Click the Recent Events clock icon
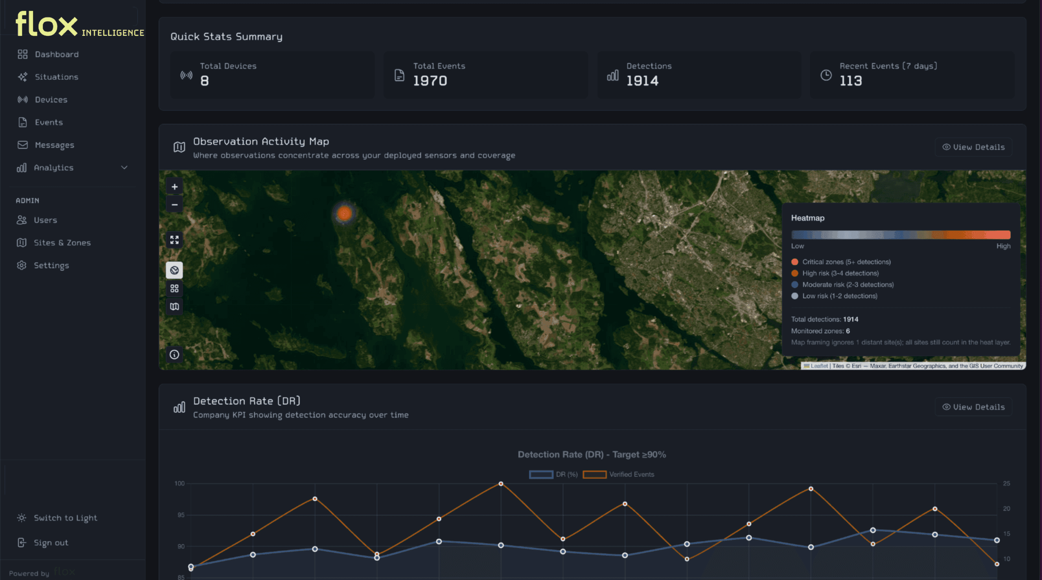The image size is (1042, 580). pos(826,75)
